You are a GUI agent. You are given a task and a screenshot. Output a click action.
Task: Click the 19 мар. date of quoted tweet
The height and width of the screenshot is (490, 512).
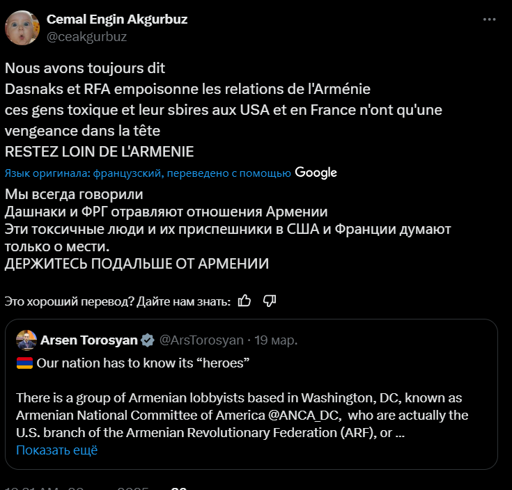277,340
